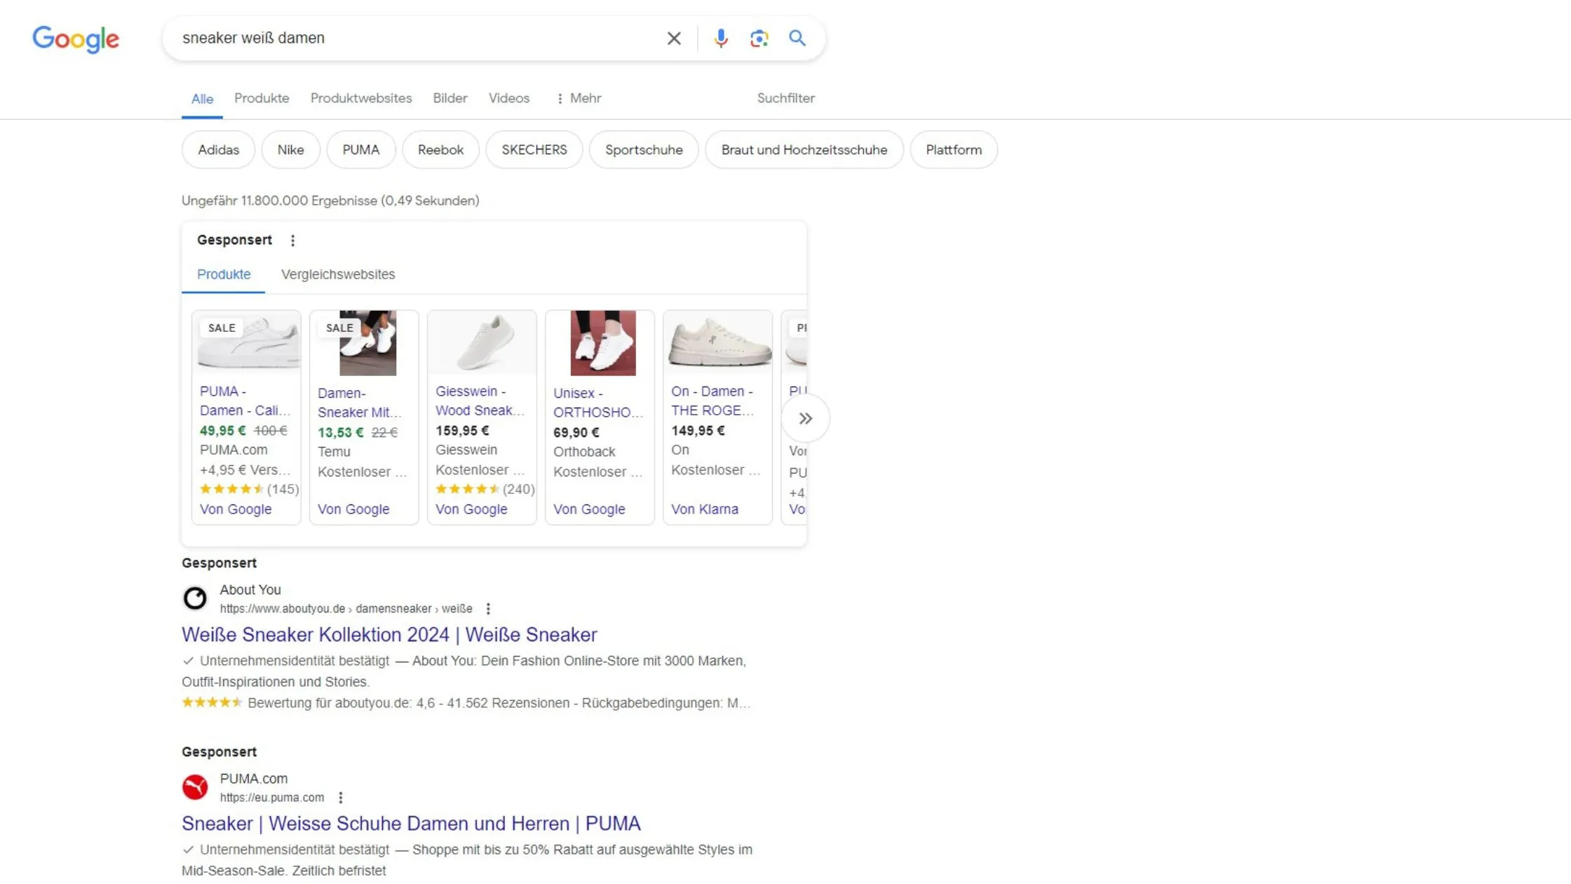This screenshot has height=884, width=1571.
Task: Click the magnifying glass search icon
Action: tap(797, 39)
